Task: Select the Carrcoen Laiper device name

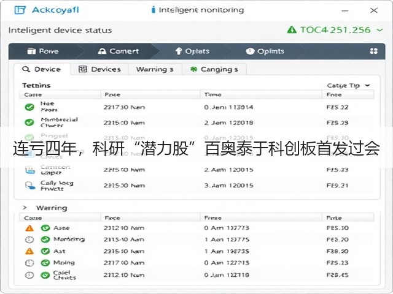Action: pos(55,170)
